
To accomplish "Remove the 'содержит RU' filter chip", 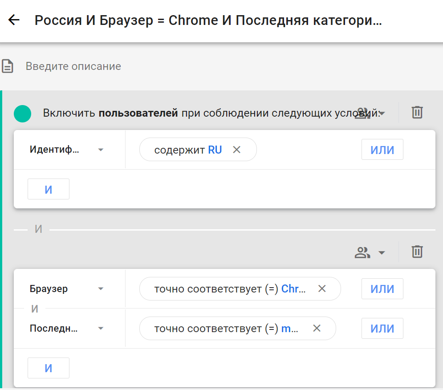I will tap(237, 150).
